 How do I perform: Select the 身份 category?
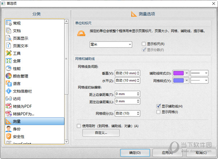tap(35, 129)
